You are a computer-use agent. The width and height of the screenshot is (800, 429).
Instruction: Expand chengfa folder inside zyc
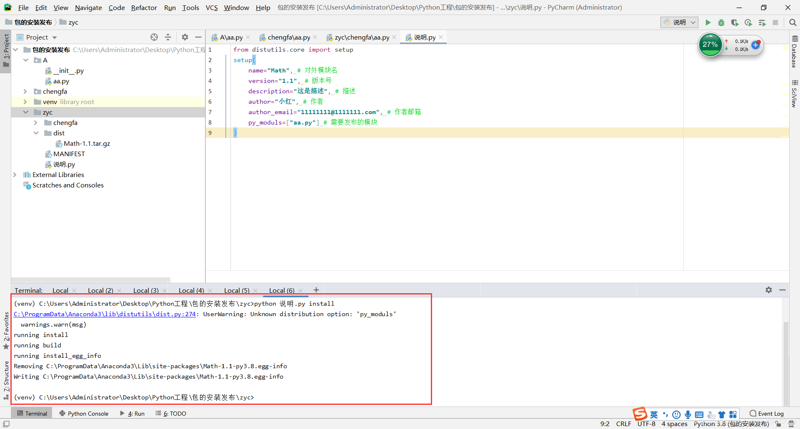[x=36, y=122]
